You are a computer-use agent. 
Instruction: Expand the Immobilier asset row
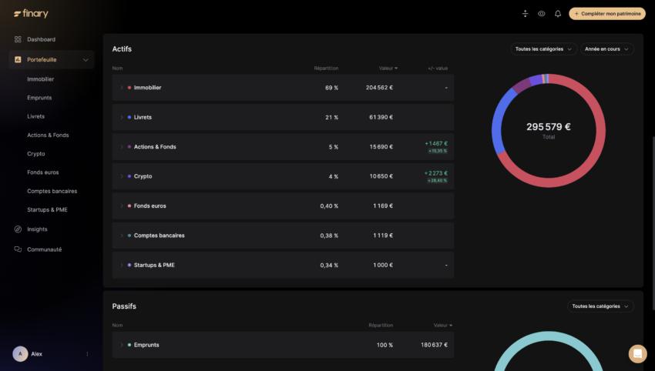(121, 88)
